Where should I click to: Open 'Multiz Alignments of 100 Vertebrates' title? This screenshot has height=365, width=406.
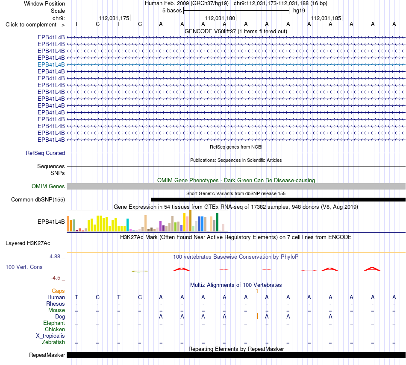coord(236,285)
